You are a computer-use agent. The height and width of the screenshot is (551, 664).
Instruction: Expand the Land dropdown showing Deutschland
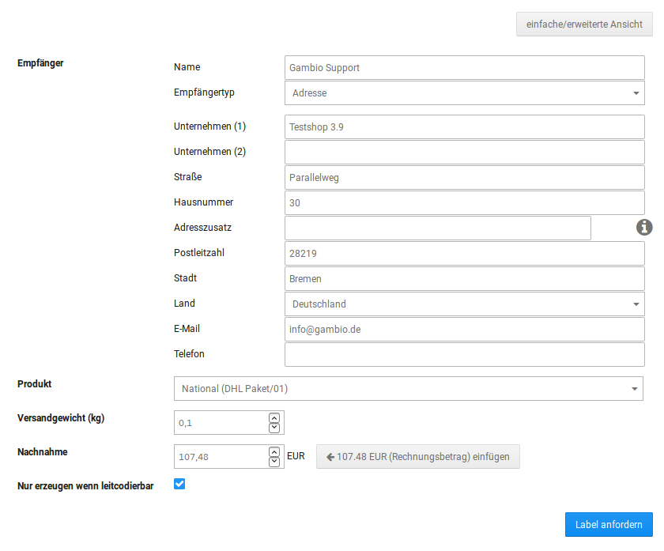point(464,304)
